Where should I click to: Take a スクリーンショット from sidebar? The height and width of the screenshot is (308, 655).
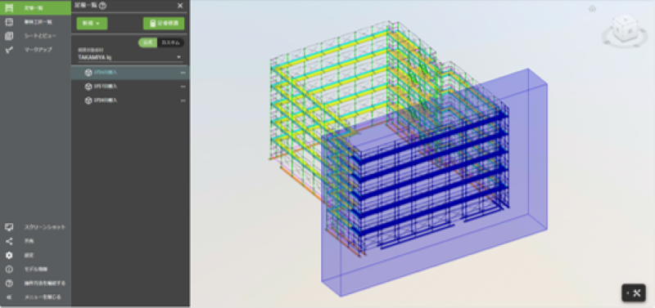pos(35,227)
